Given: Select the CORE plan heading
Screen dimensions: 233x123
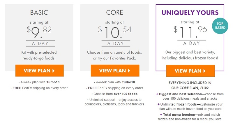Looking at the screenshot, I should point(115,13).
